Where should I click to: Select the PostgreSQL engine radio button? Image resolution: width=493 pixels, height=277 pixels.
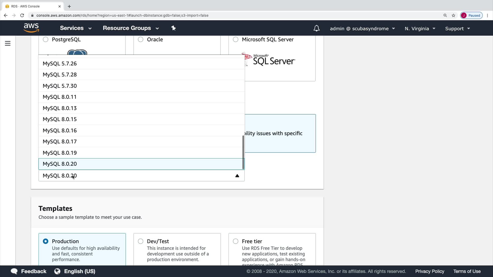click(45, 39)
